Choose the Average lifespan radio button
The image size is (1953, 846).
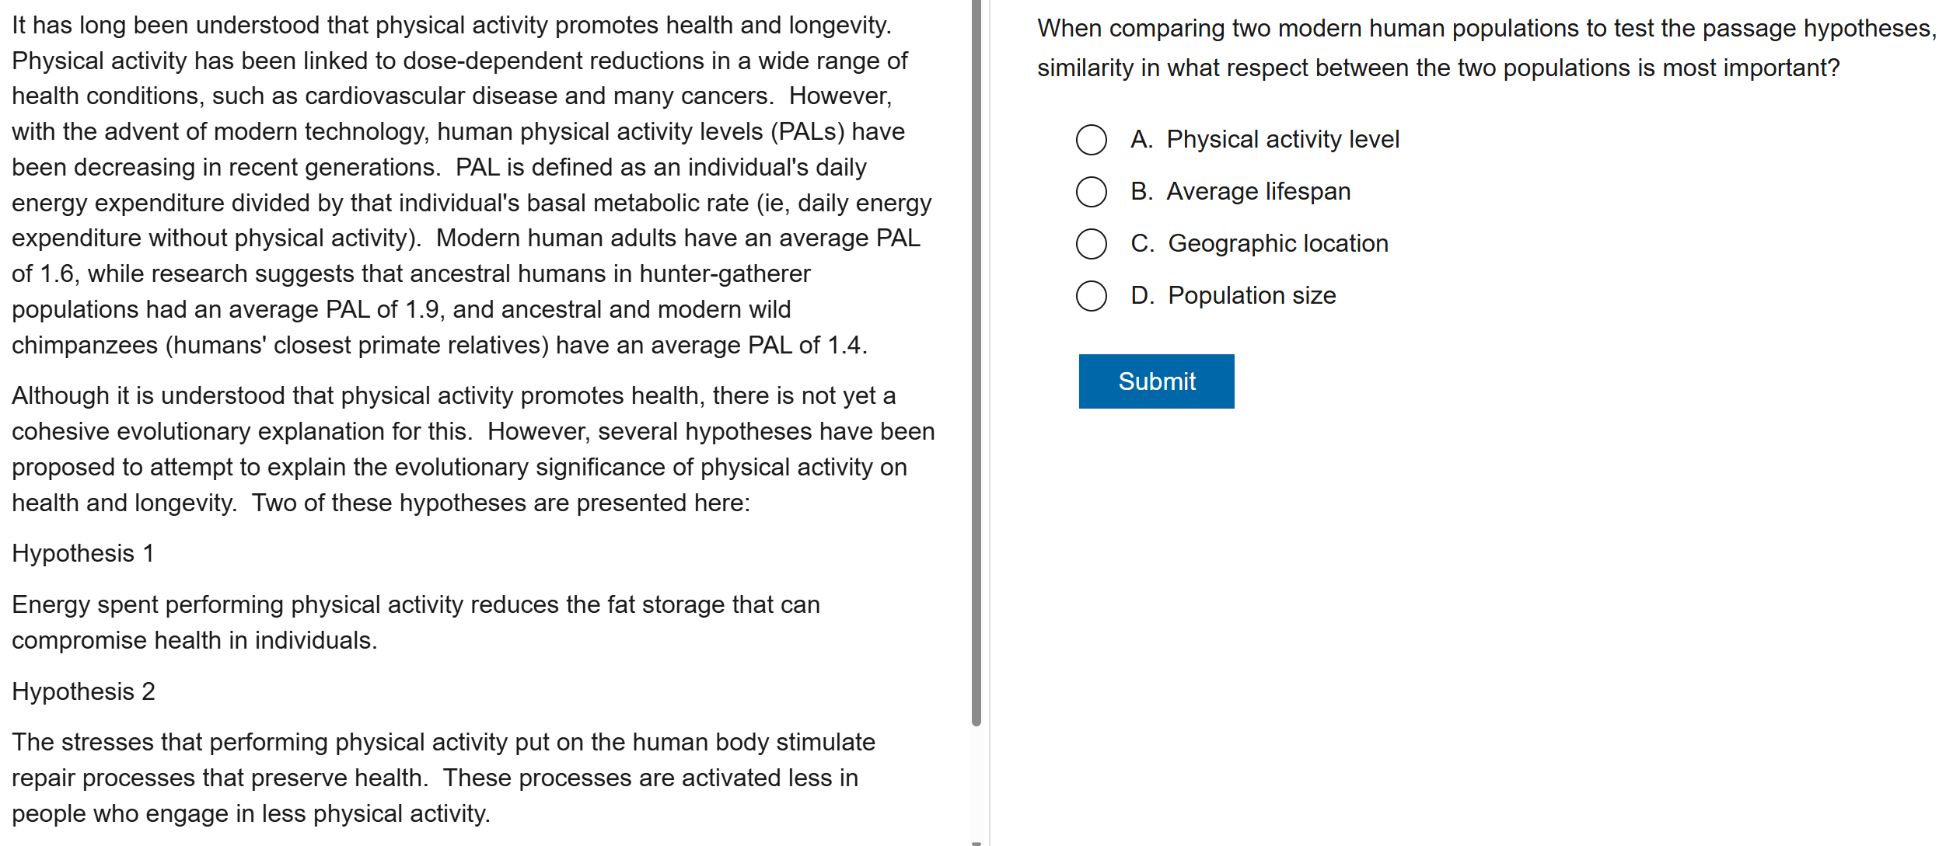coord(1091,192)
